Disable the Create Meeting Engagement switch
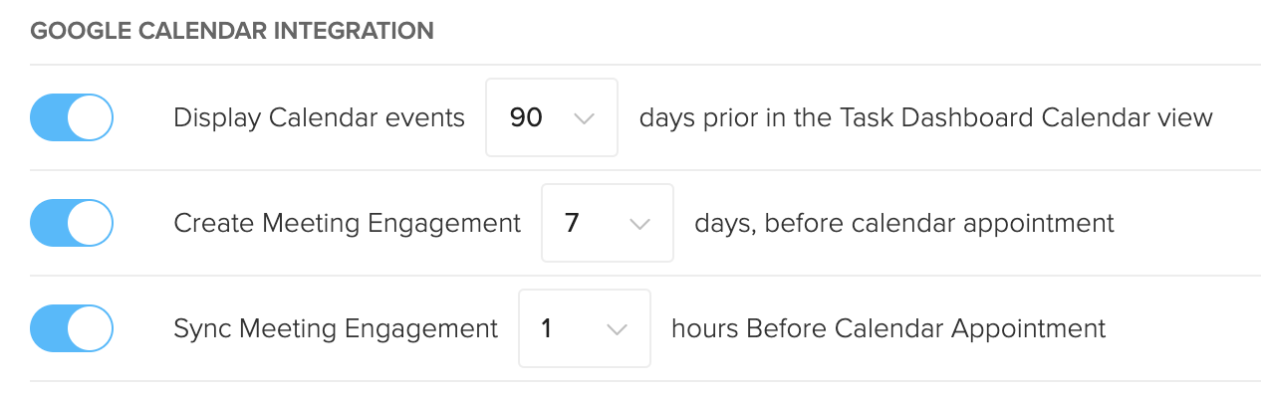This screenshot has width=1261, height=396. pyautogui.click(x=72, y=223)
